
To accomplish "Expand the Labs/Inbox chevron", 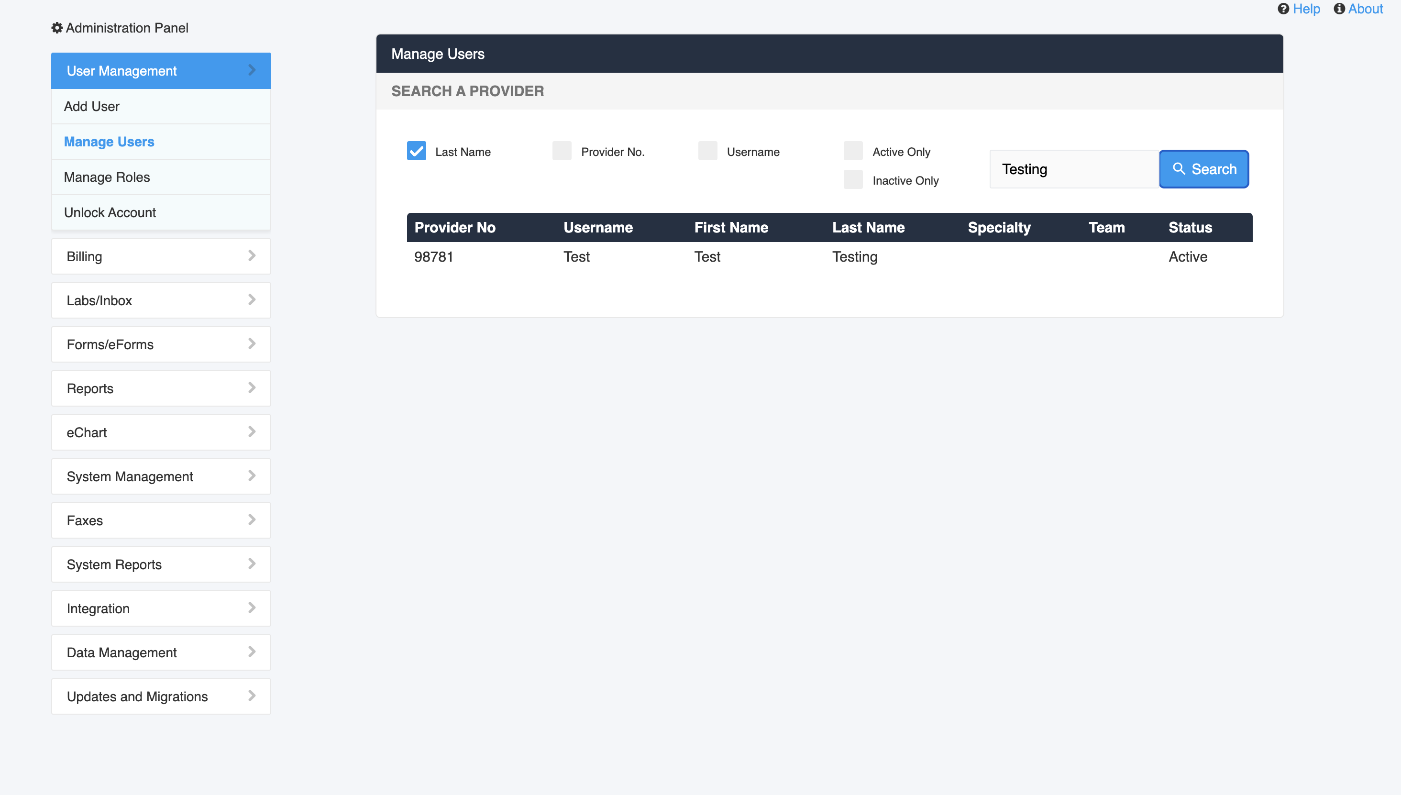I will (x=252, y=300).
